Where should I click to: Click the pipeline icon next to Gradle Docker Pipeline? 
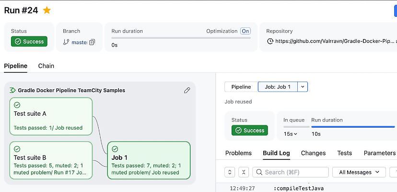coord(12,90)
